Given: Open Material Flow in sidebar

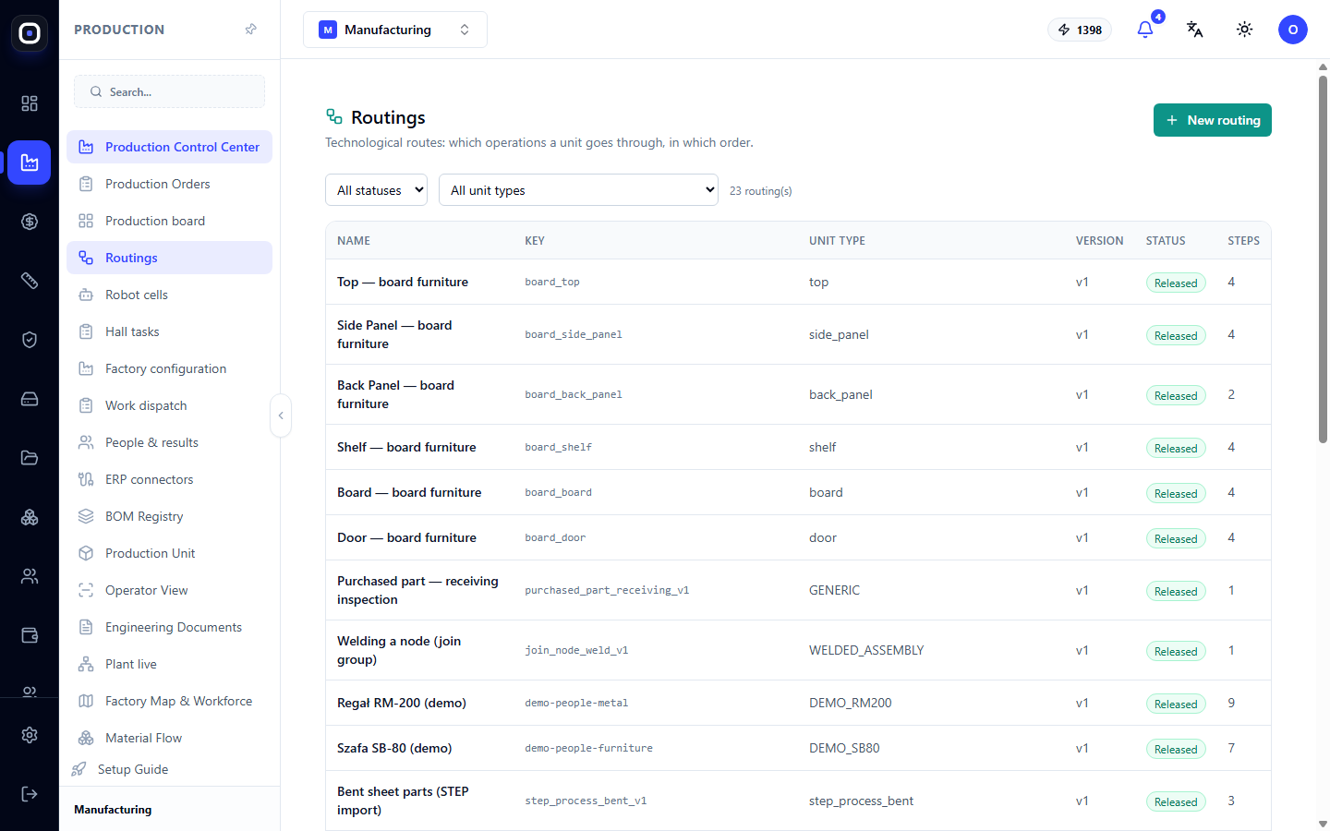Looking at the screenshot, I should [x=169, y=738].
